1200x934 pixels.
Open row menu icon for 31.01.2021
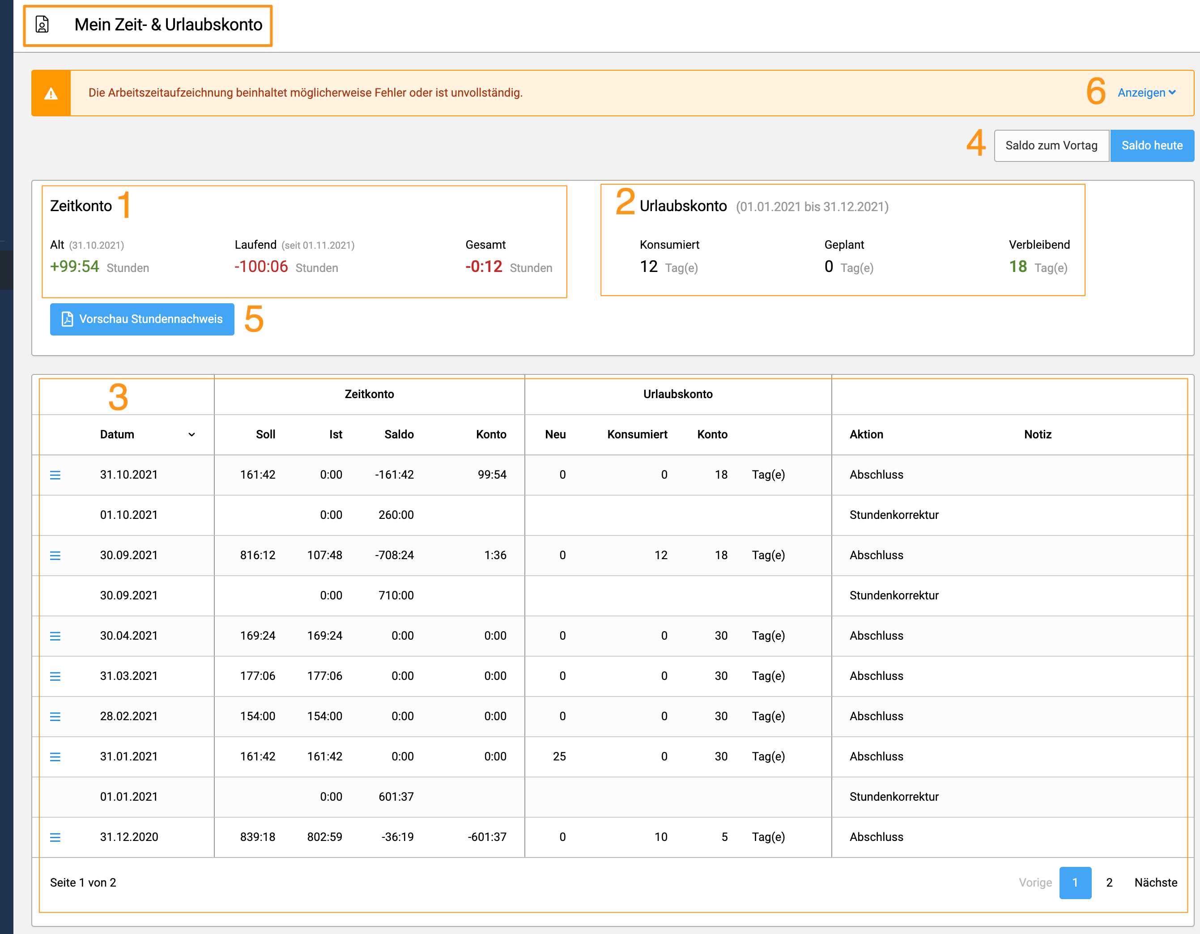tap(55, 757)
